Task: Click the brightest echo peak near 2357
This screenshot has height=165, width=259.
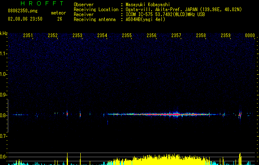Action: tap(176, 114)
